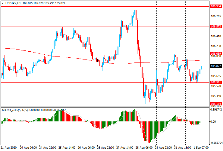This screenshot has height=151, width=223.
Task: Click the 26 Aug 22:00 time label
Action: [x=105, y=147]
